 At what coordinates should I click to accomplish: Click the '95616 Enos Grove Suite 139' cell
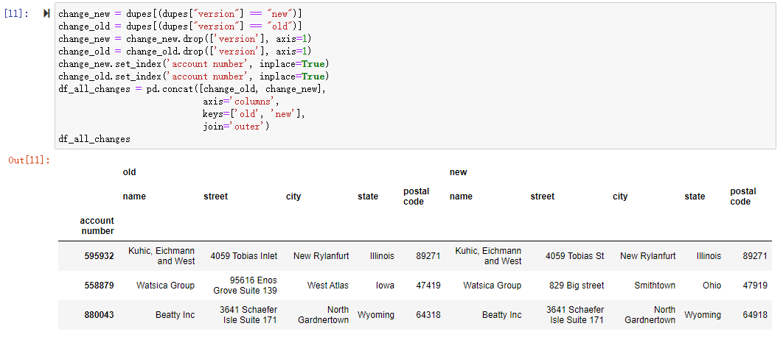tap(245, 286)
